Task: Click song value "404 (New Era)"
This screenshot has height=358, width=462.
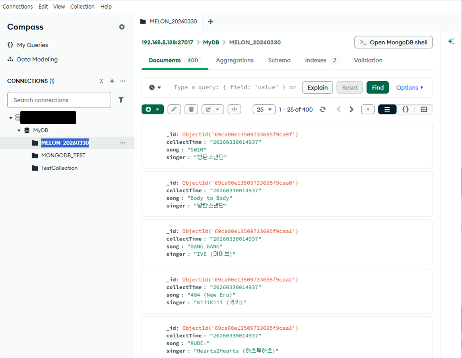Action: (x=211, y=295)
